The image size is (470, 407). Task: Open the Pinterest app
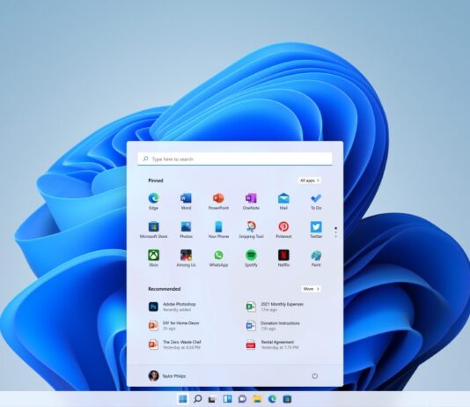(x=283, y=230)
